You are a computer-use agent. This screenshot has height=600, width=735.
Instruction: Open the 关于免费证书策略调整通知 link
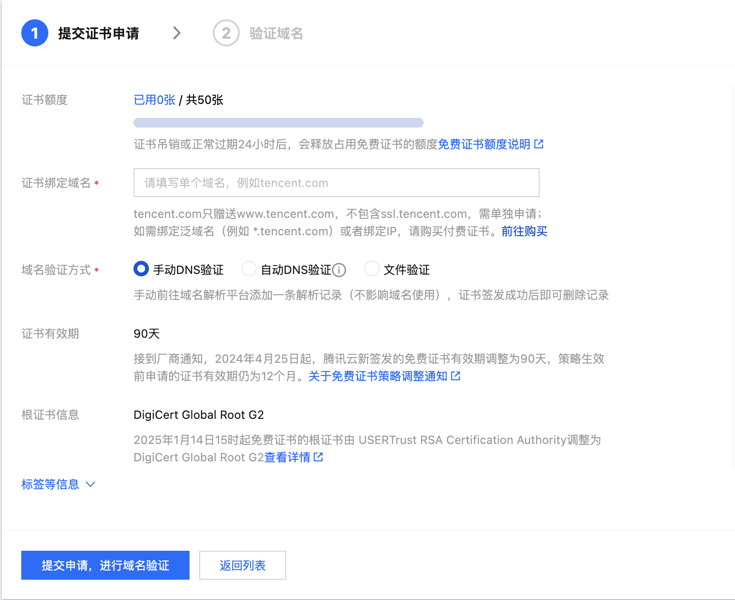point(378,376)
